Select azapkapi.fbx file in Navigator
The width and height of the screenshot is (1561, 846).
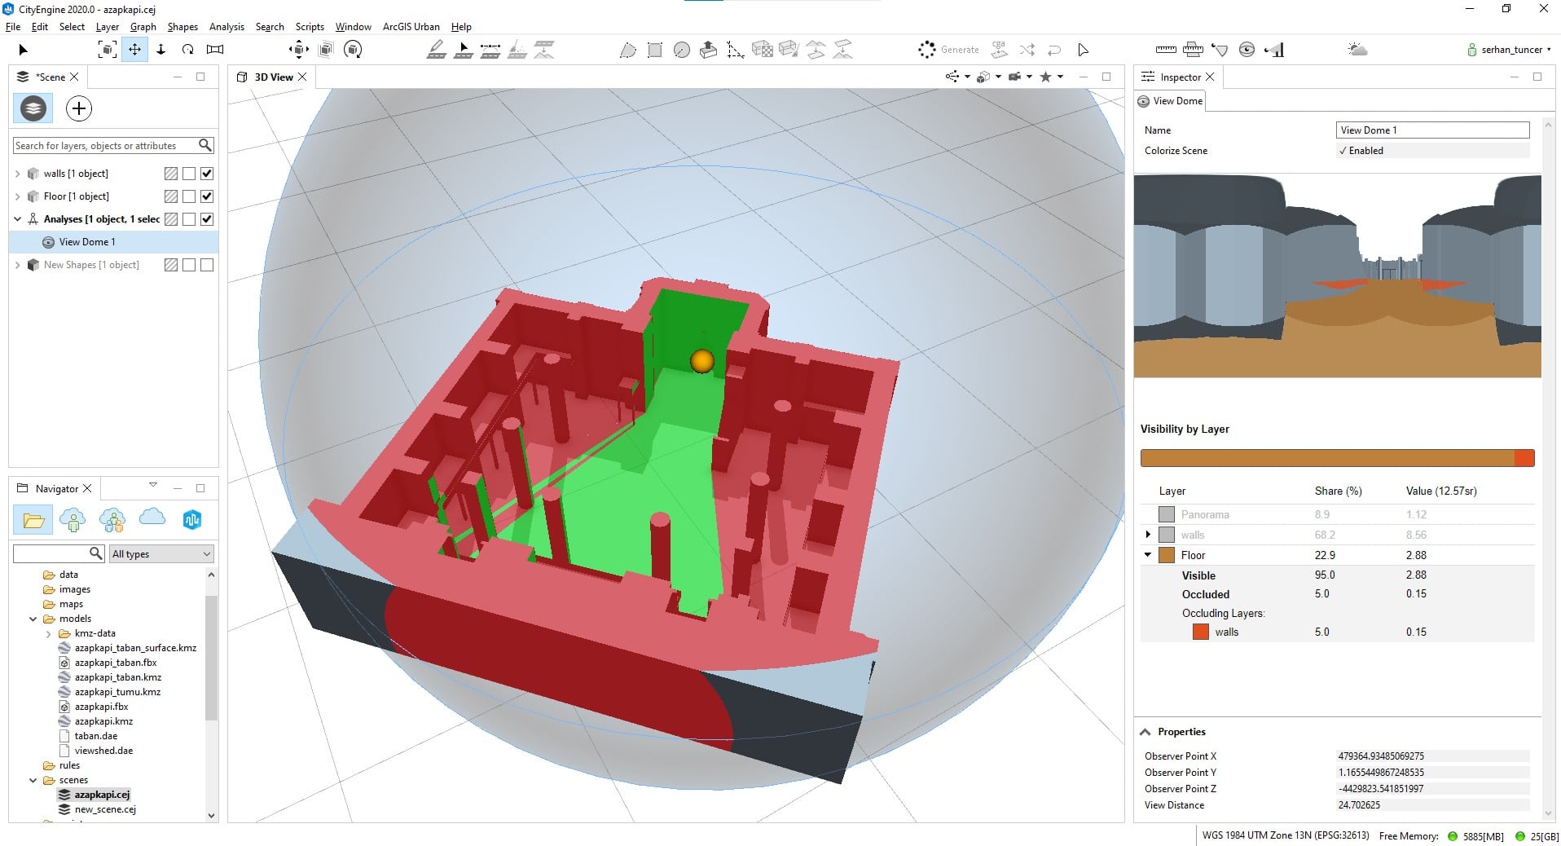101,707
